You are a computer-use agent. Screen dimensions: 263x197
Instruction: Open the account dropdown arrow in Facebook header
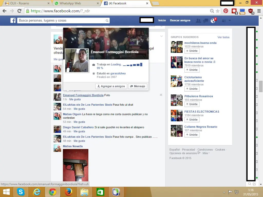(x=230, y=21)
